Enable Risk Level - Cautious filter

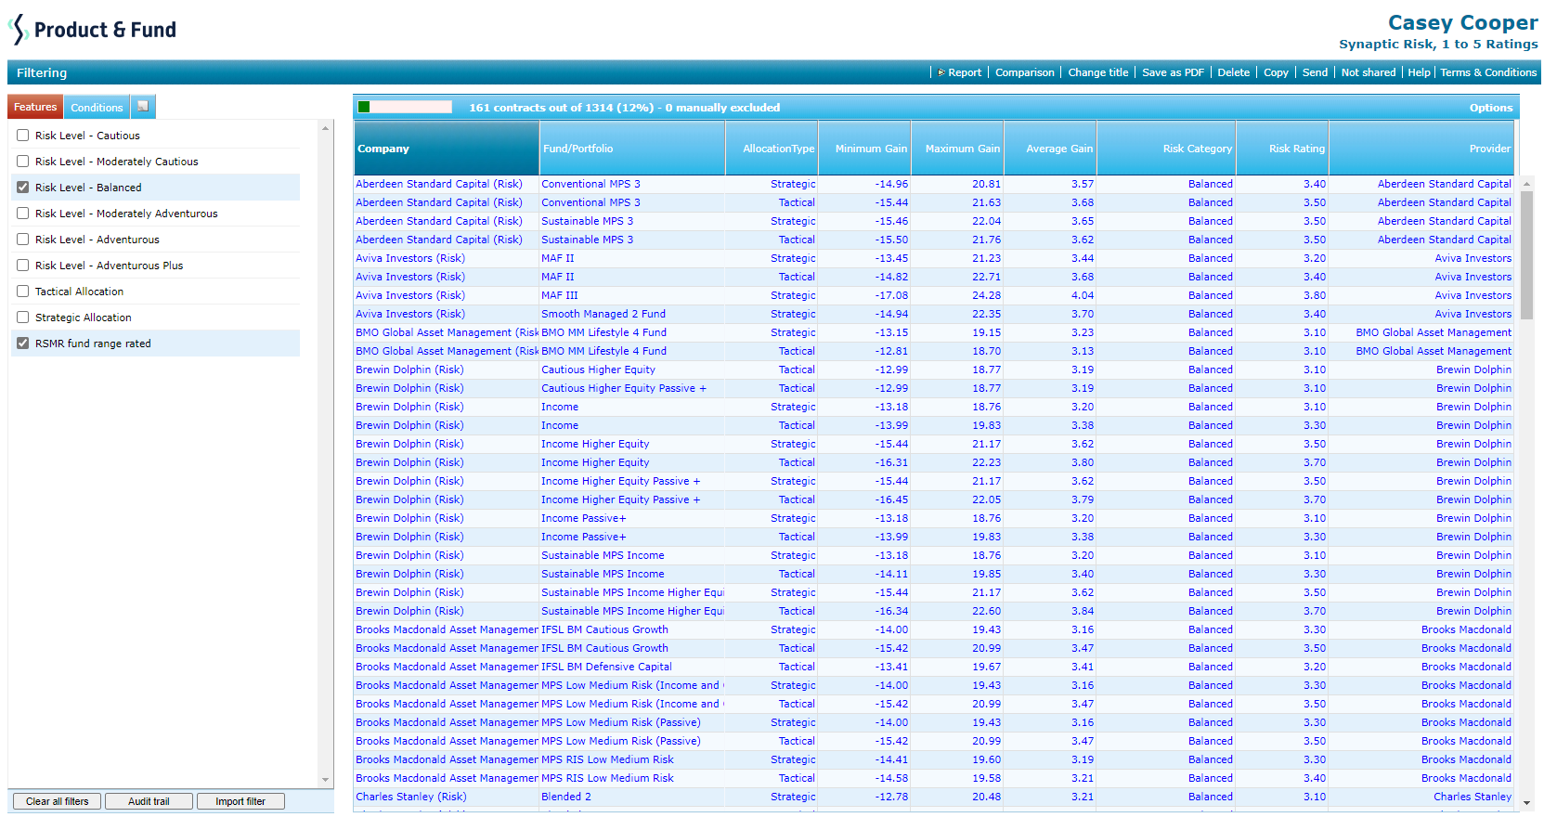pyautogui.click(x=23, y=135)
